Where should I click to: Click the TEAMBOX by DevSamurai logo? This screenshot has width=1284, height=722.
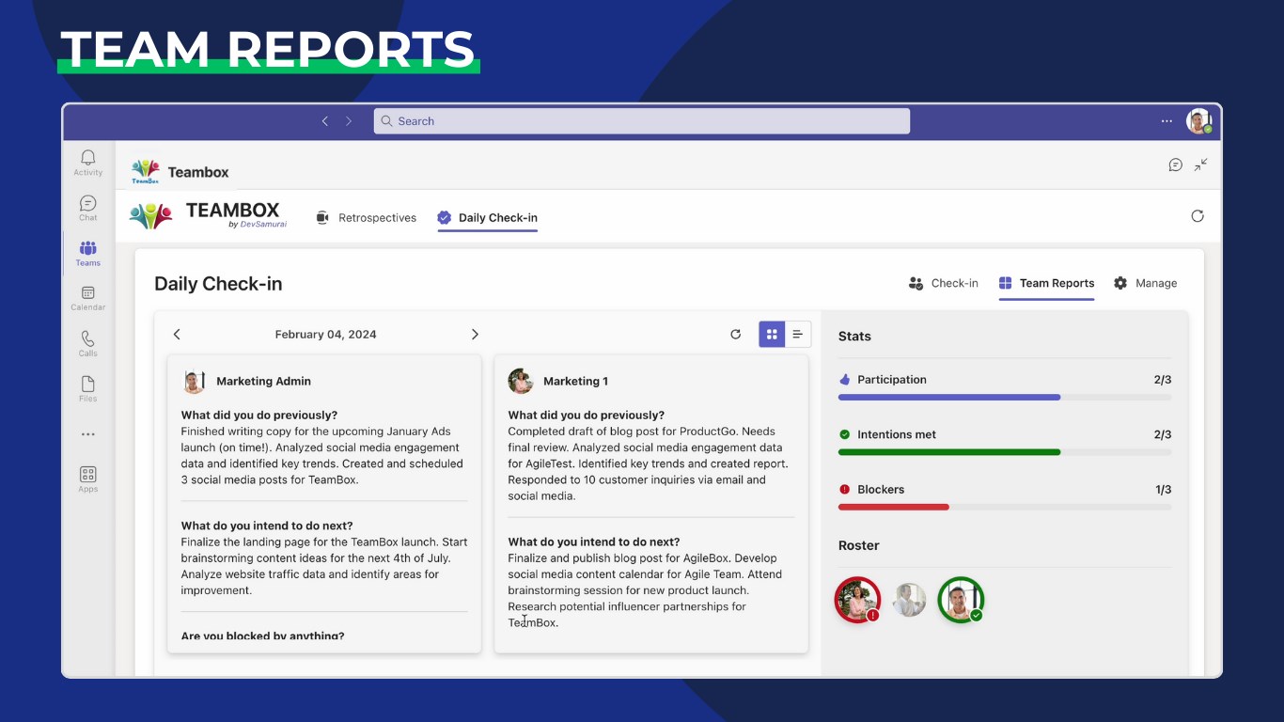pos(208,215)
